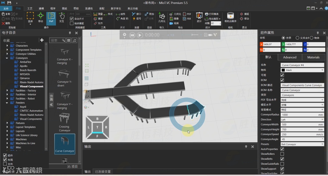Open the 已连接变量 output tab
The image size is (328, 176).
pos(103,172)
